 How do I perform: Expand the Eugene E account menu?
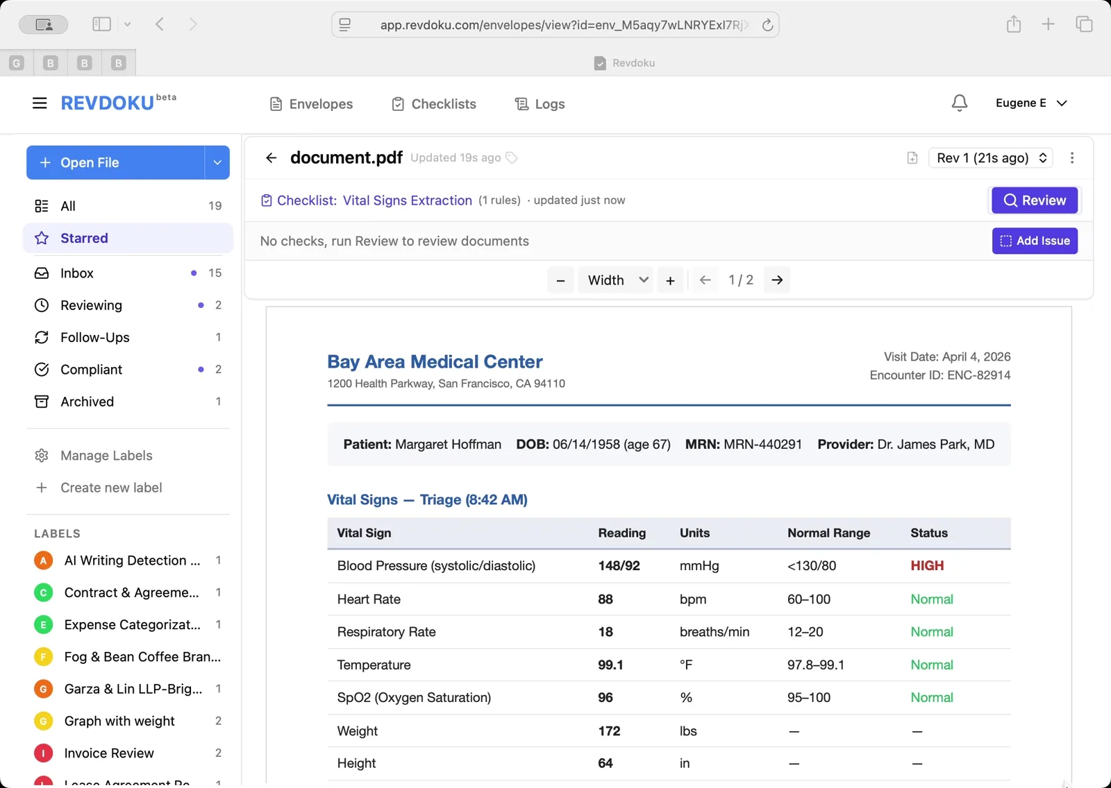point(1031,103)
